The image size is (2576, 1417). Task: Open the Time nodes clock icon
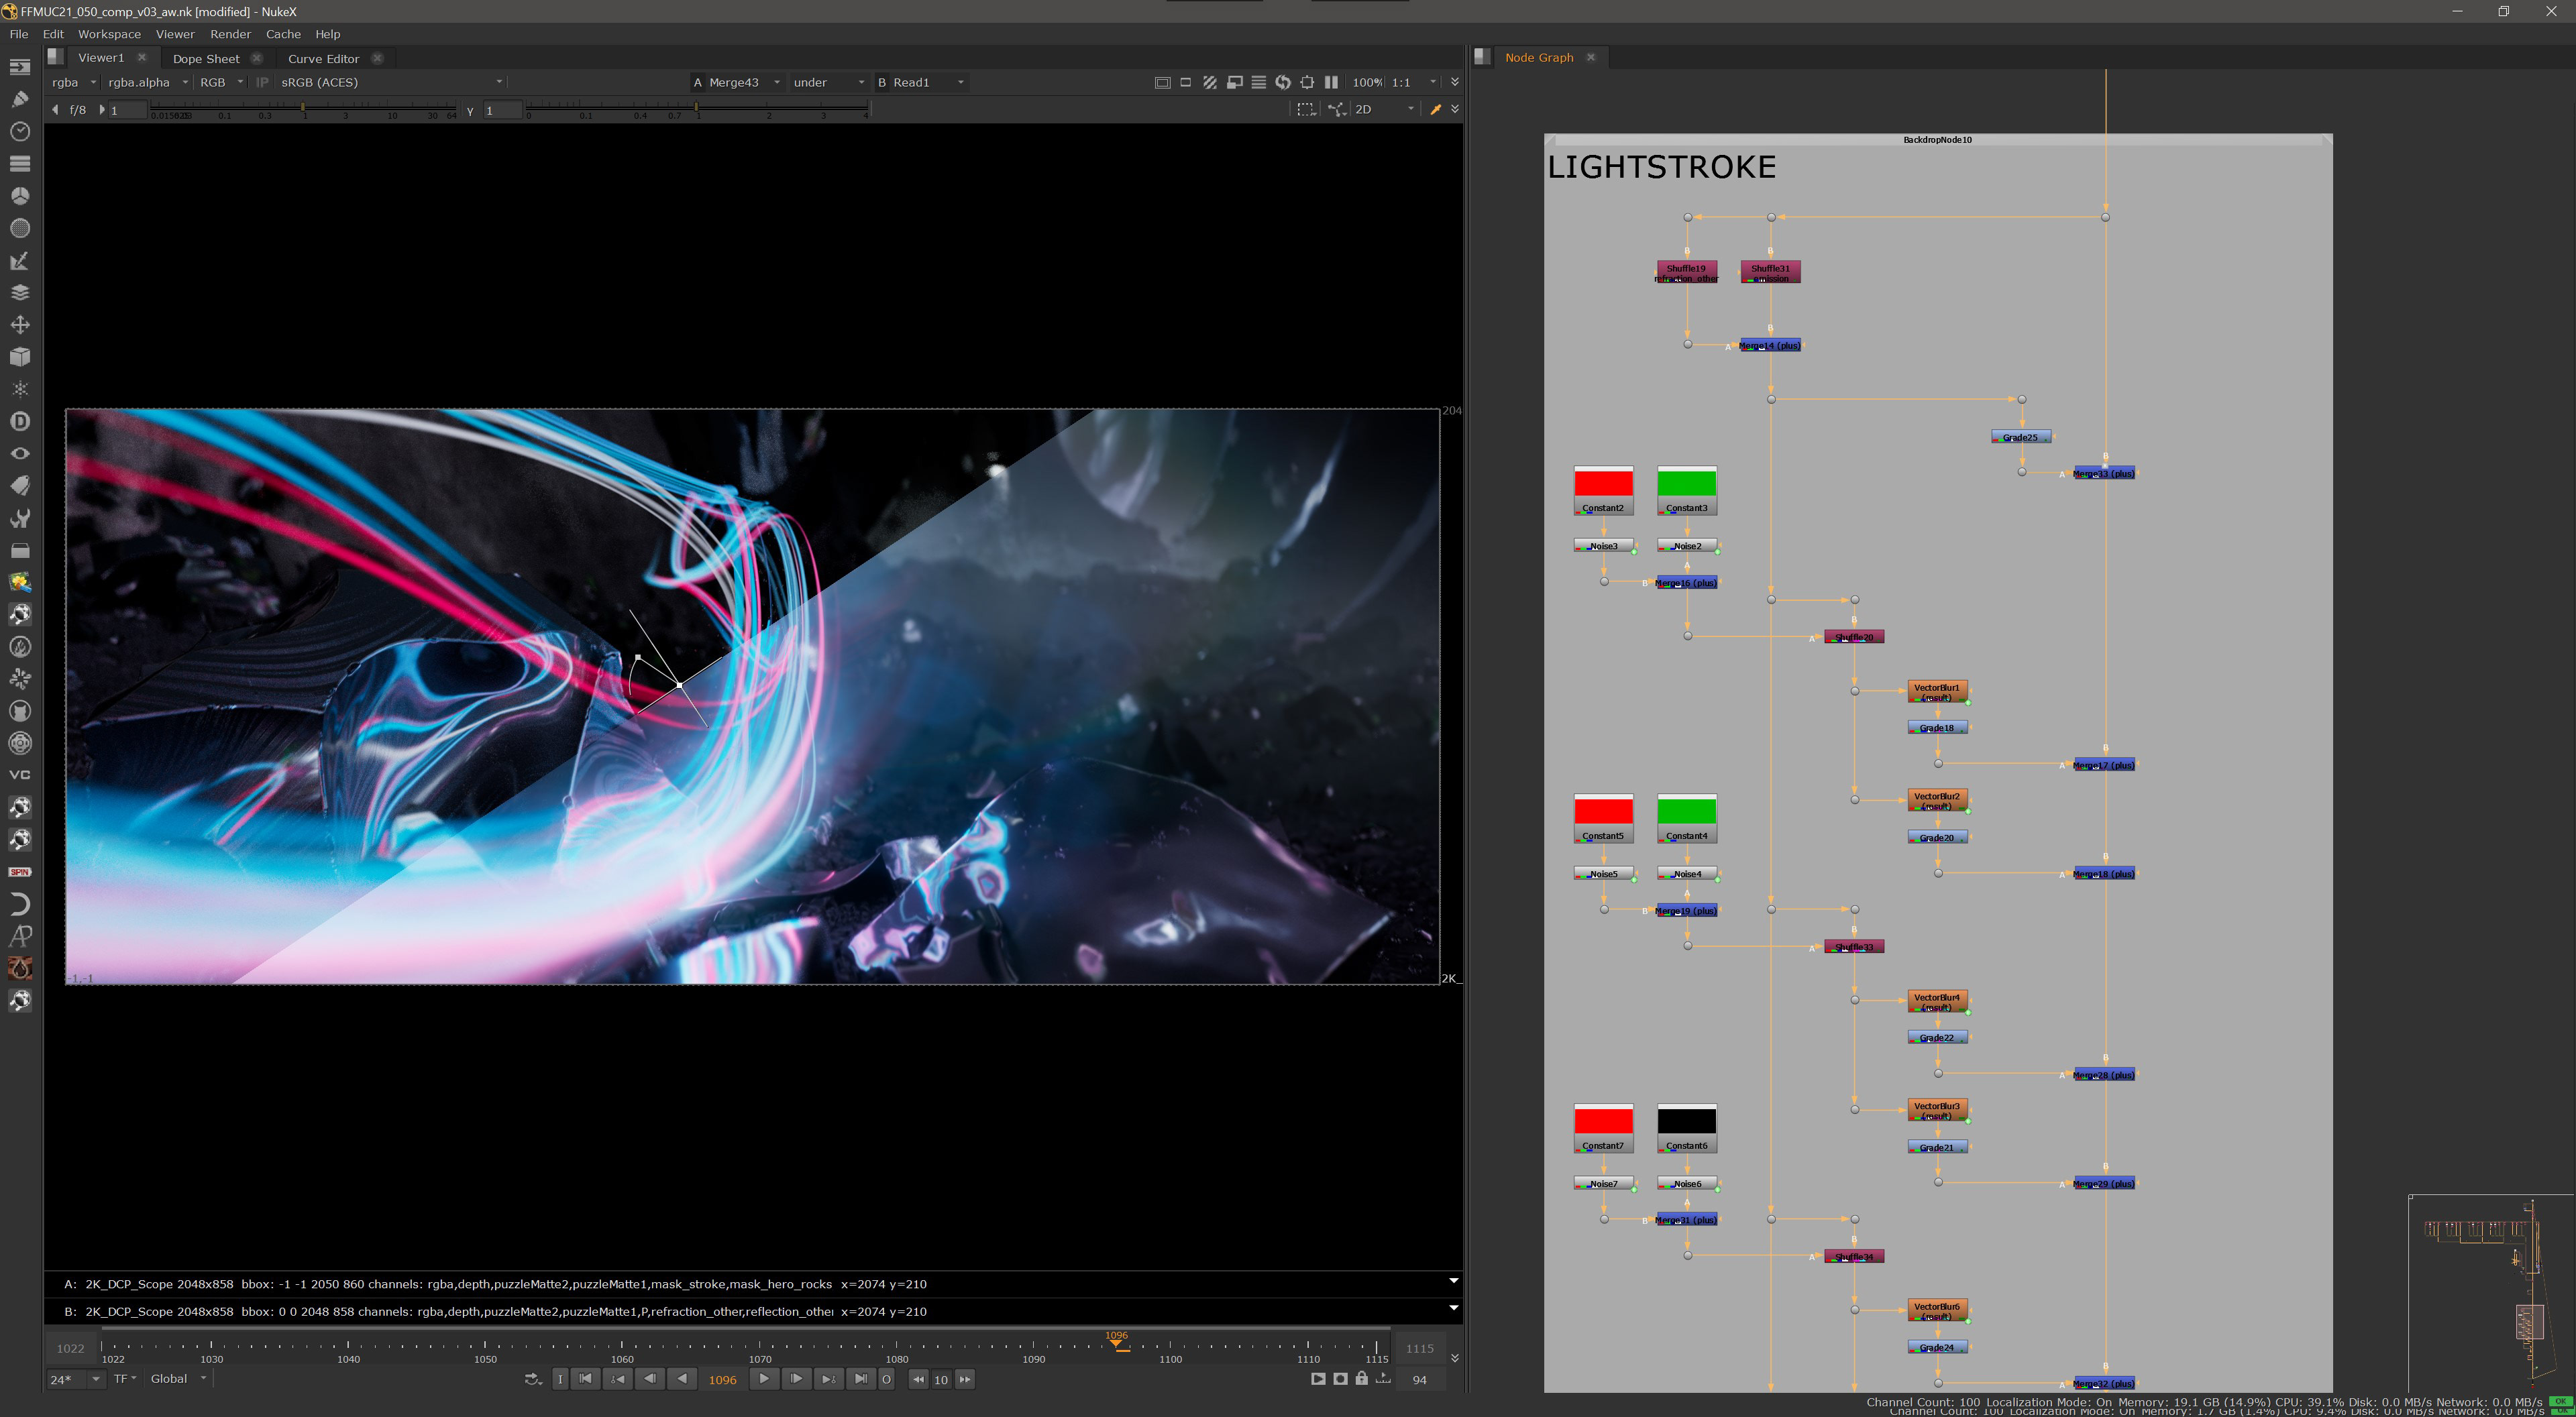click(x=19, y=131)
